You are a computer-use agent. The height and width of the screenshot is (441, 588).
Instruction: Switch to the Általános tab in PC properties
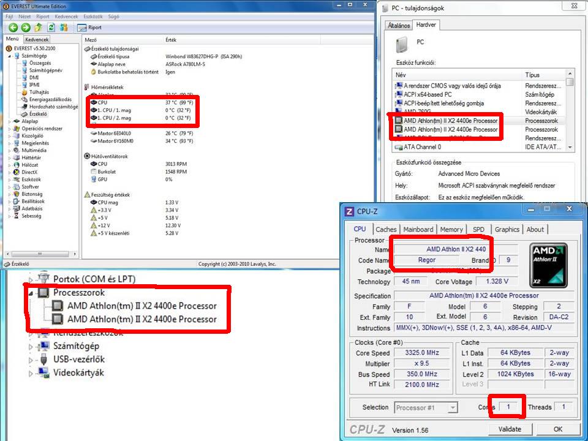(x=399, y=26)
